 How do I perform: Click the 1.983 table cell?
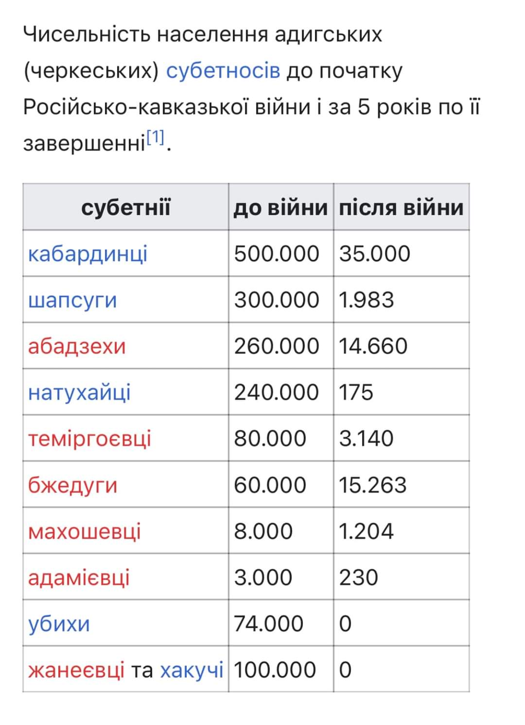[x=366, y=300]
